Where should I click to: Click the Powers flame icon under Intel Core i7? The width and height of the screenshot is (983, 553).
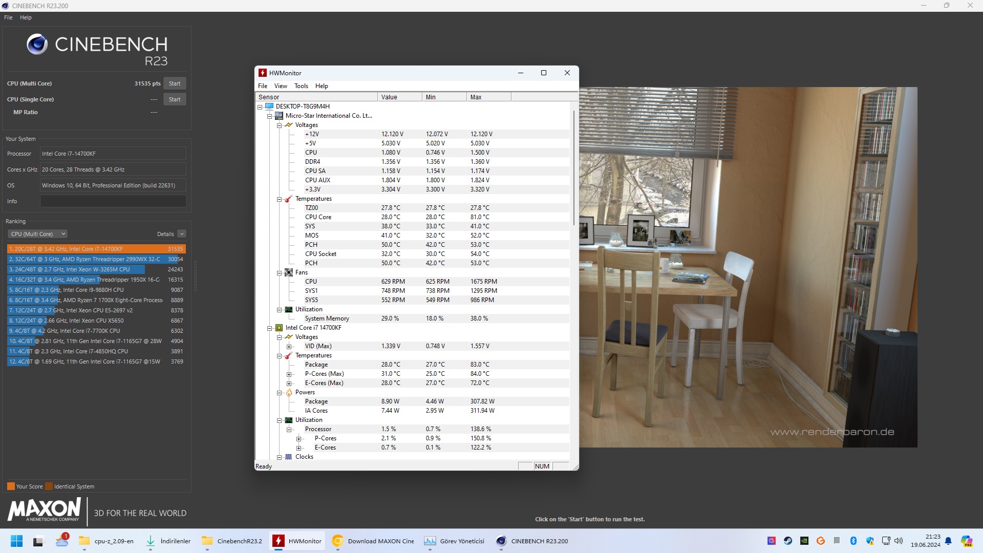pyautogui.click(x=289, y=392)
